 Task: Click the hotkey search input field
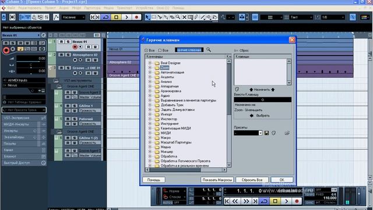(189, 50)
